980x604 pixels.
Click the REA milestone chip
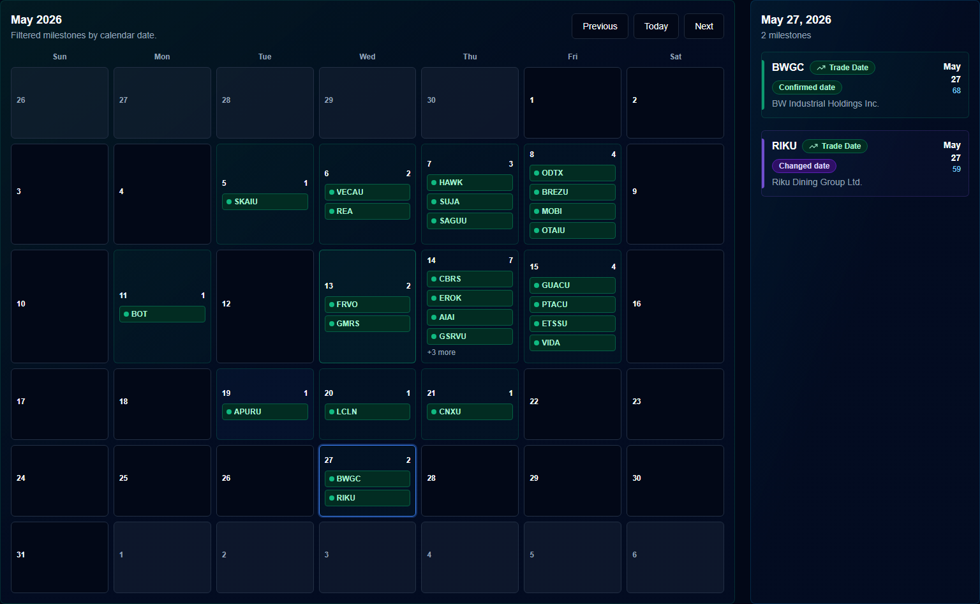coord(367,211)
